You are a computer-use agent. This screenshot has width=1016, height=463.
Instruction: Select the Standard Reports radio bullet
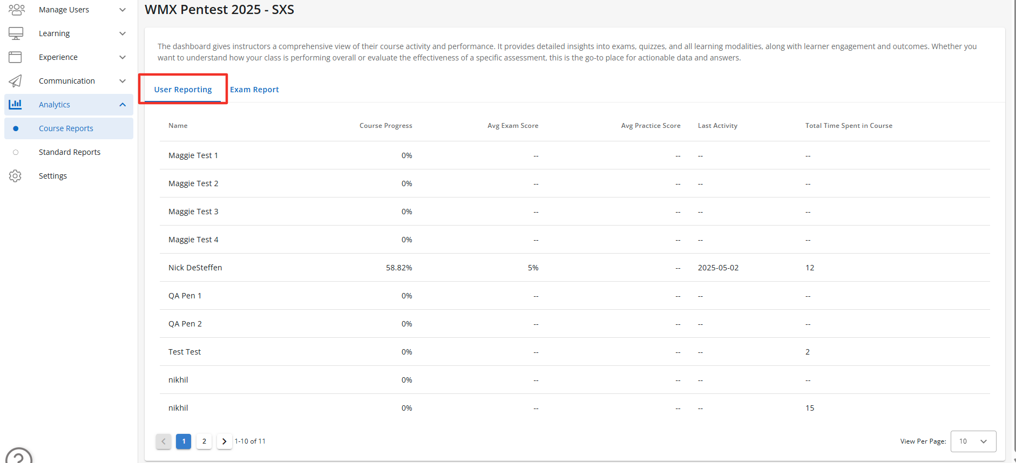coord(16,152)
